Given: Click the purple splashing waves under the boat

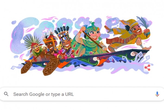Looking at the screenshot, I should point(84,68).
